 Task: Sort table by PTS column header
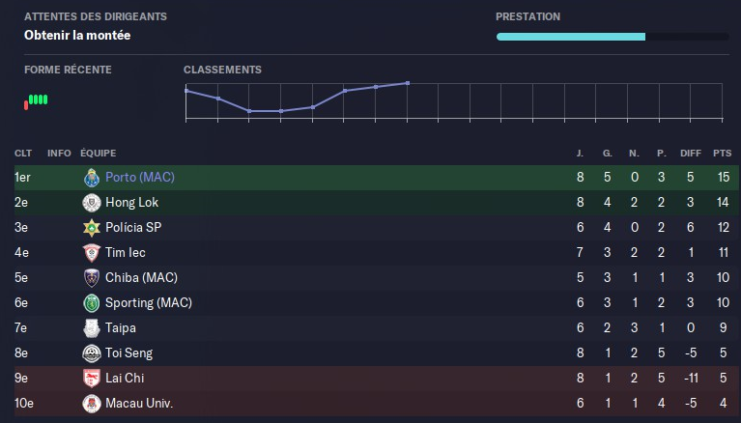(722, 153)
